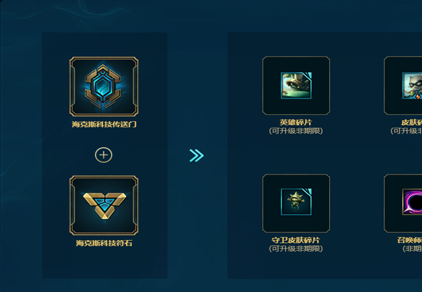This screenshot has height=292, width=422.
Task: Click the gold frame corner around the key
Action: (x=73, y=179)
